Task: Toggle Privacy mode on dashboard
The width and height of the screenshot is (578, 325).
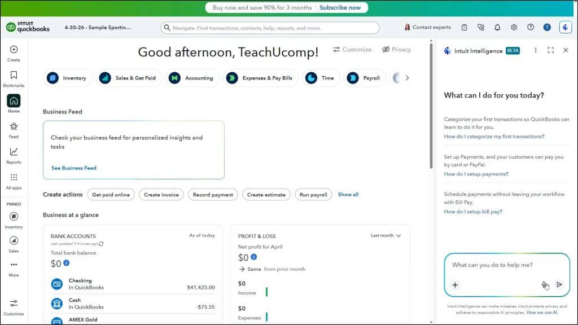Action: point(396,50)
